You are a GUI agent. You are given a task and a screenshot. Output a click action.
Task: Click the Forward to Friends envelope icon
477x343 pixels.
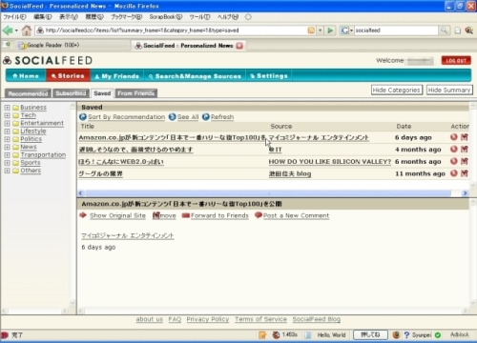pyautogui.click(x=185, y=215)
